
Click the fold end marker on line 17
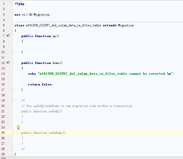coord(13,90)
